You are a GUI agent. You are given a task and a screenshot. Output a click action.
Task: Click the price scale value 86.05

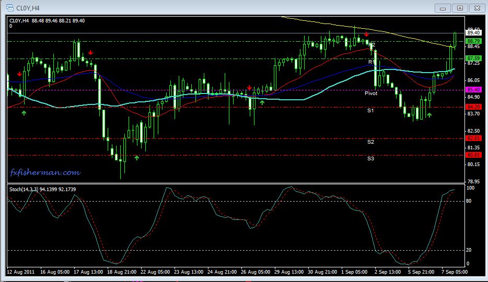pyautogui.click(x=473, y=80)
